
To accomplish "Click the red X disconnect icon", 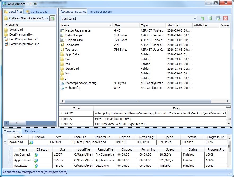I will click(x=226, y=19).
